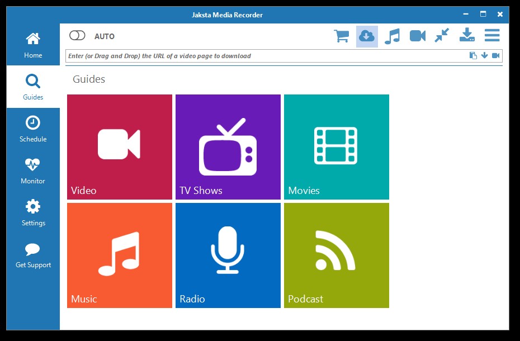Go to the Home tab

click(x=33, y=45)
